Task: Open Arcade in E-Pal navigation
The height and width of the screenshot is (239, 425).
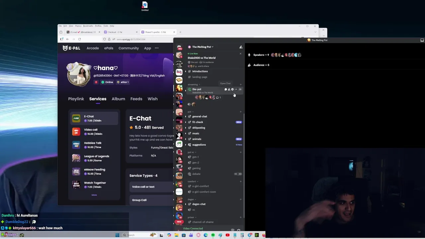Action: (x=93, y=48)
